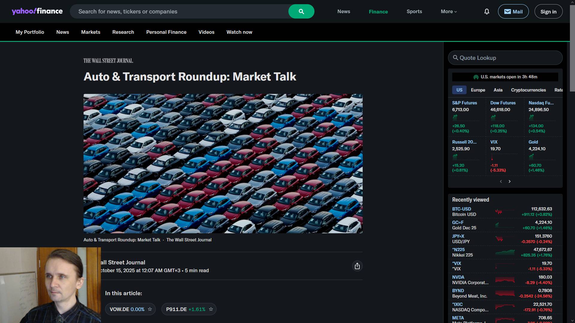The height and width of the screenshot is (323, 575).
Task: Click the share icon on the article
Action: pyautogui.click(x=357, y=266)
